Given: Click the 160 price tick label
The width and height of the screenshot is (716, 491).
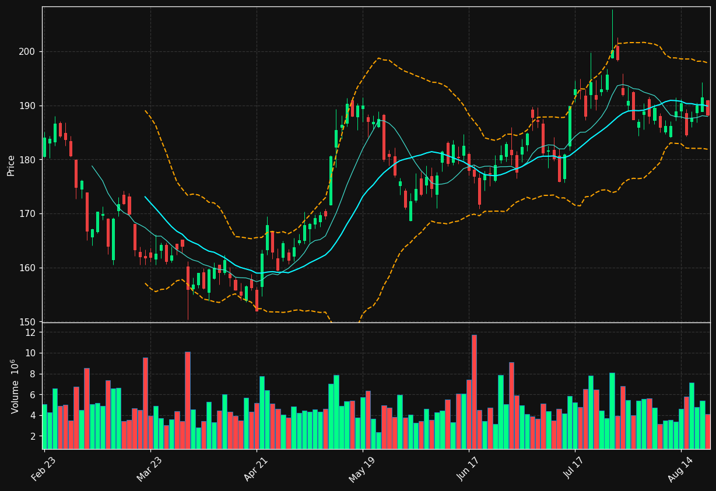Looking at the screenshot, I should pos(27,268).
